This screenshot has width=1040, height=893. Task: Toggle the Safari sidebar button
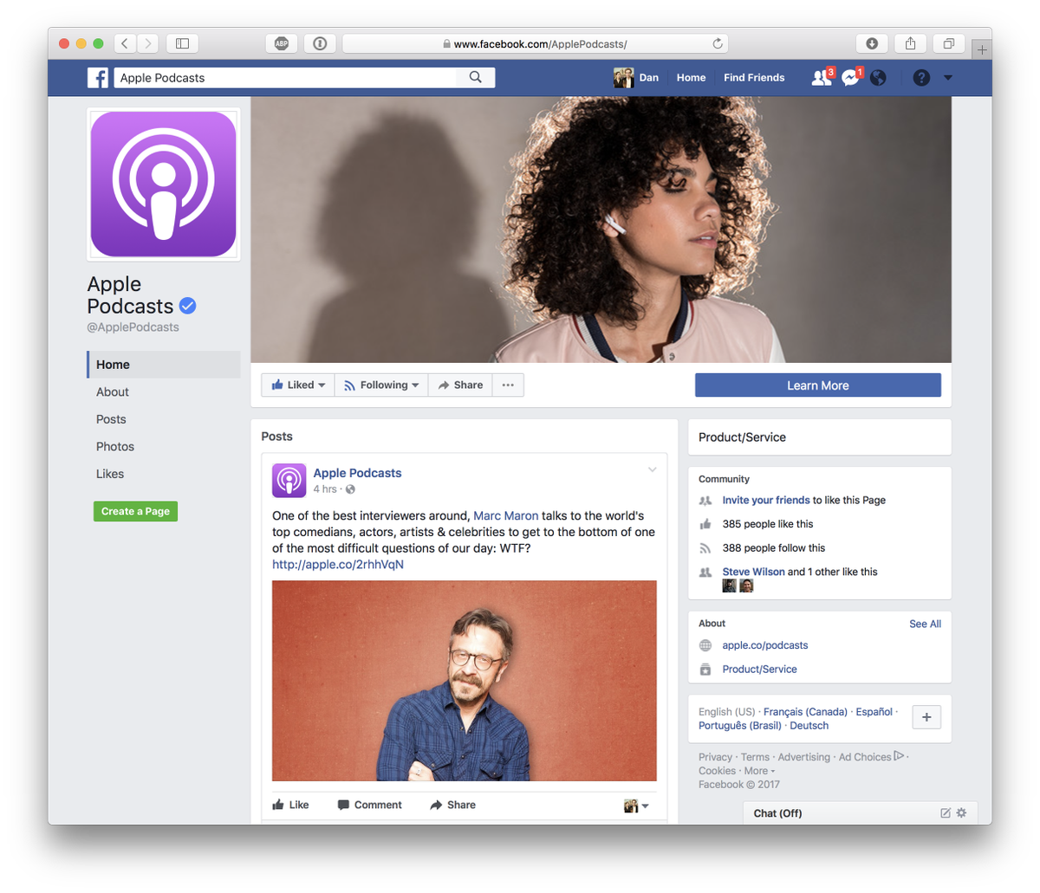click(x=182, y=43)
